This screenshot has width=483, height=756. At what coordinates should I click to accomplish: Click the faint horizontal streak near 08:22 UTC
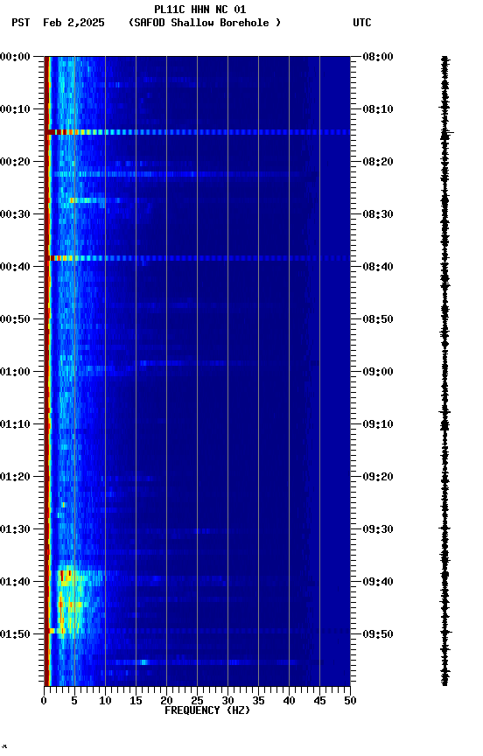coord(178,174)
